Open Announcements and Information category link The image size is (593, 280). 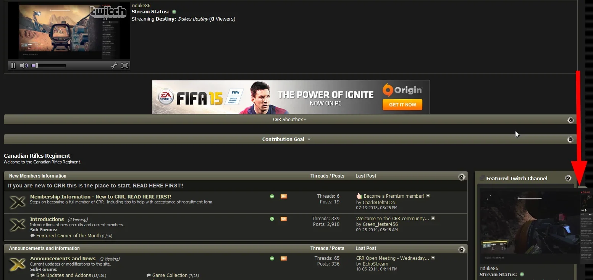[44, 248]
